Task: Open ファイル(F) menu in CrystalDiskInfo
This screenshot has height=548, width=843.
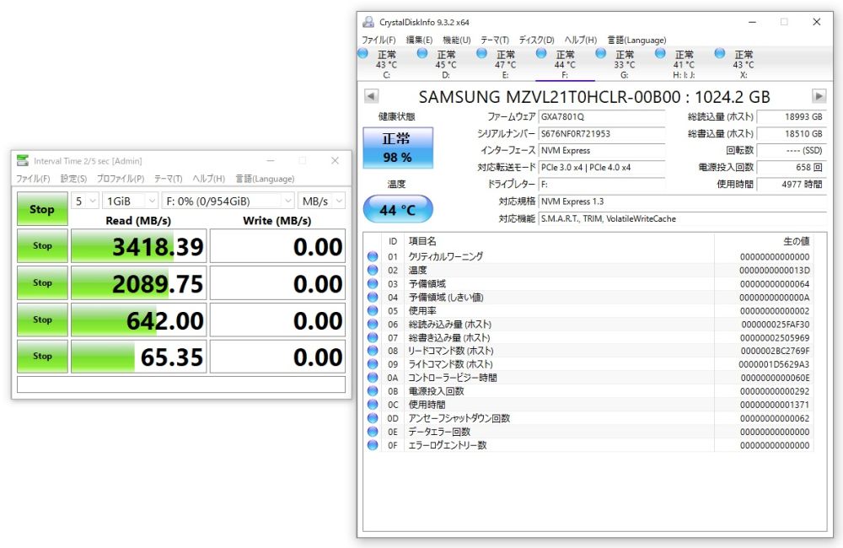Action: click(379, 40)
